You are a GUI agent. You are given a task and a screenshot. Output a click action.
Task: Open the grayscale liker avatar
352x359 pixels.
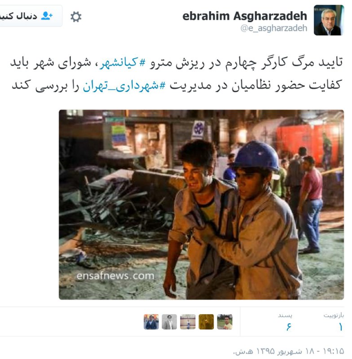169,322
